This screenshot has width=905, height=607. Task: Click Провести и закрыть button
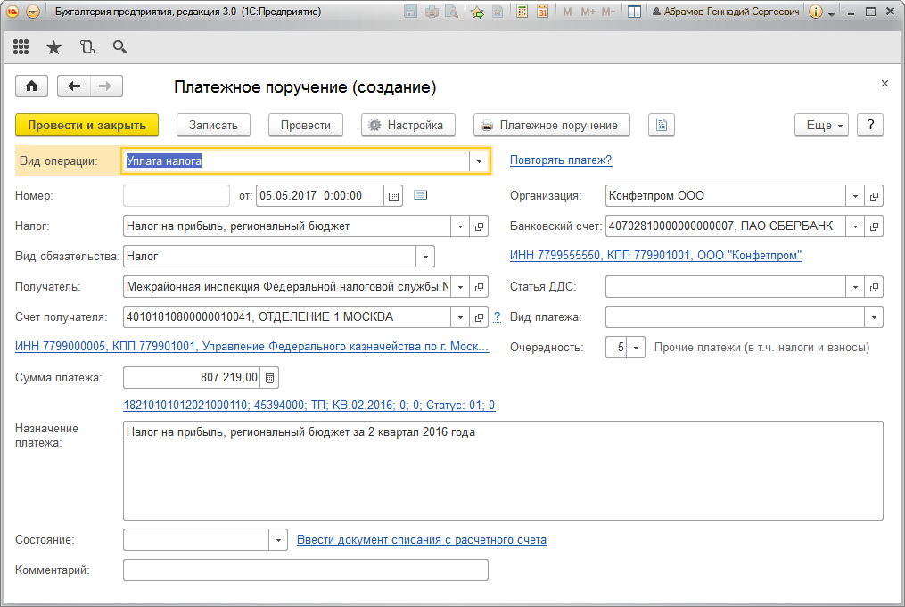pyautogui.click(x=87, y=125)
